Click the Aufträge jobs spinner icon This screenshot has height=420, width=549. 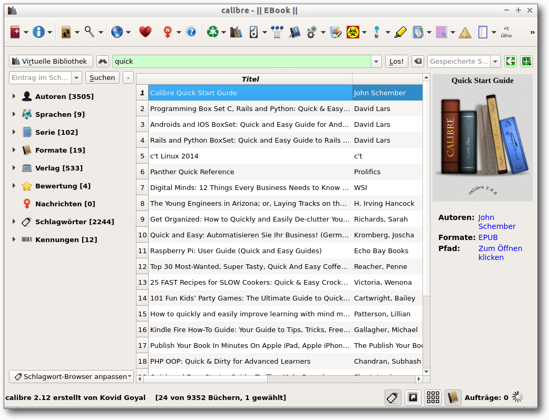[518, 397]
